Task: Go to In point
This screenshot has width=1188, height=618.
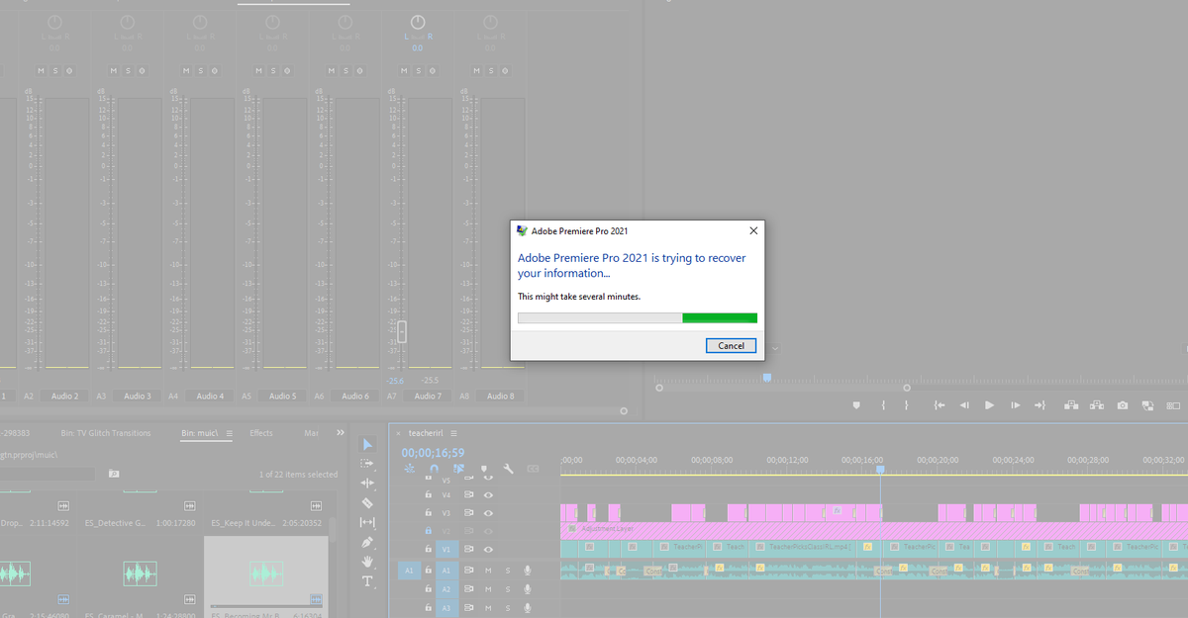Action: coord(940,405)
